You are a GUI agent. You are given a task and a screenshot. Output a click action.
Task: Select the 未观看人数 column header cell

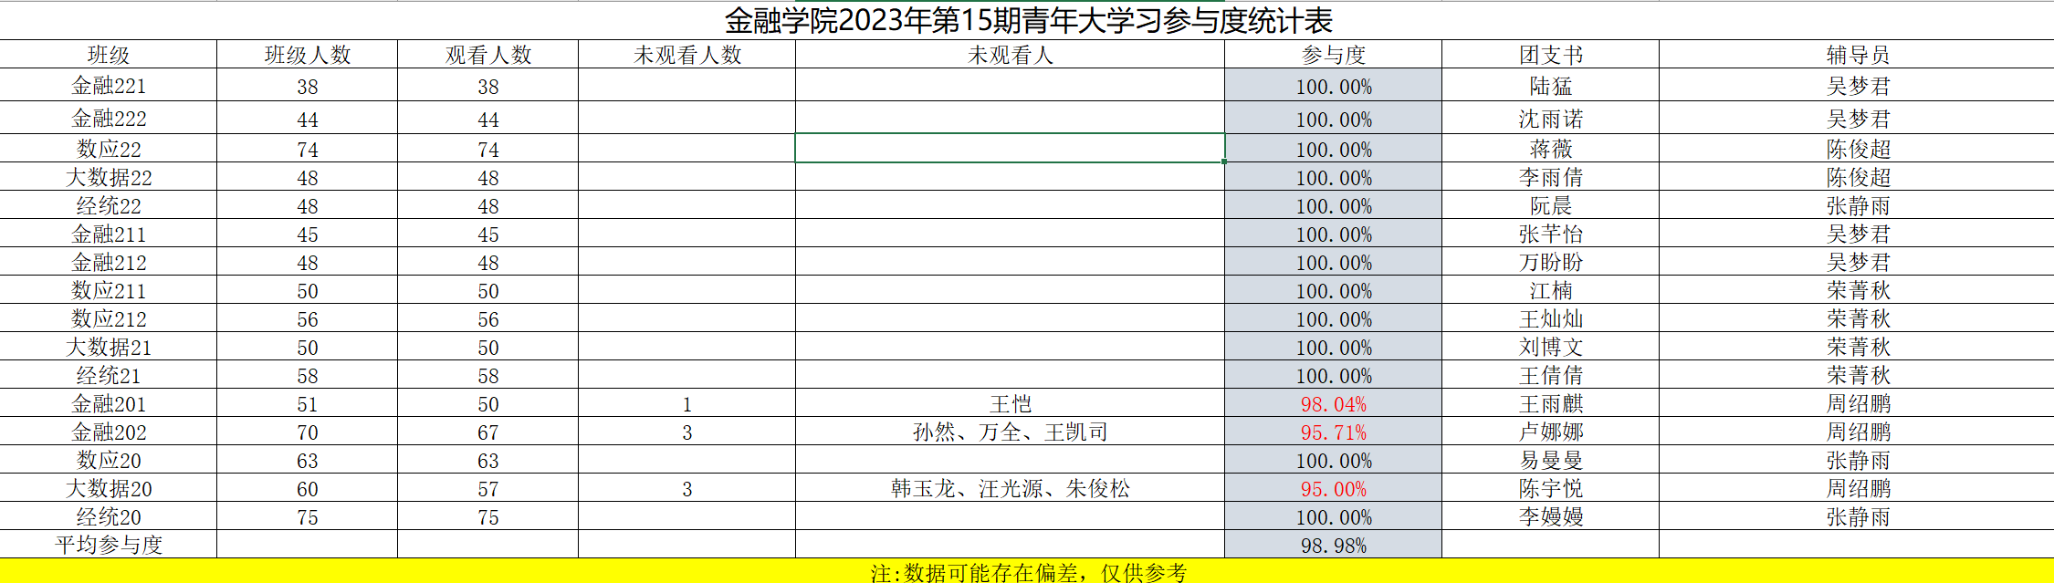click(686, 55)
